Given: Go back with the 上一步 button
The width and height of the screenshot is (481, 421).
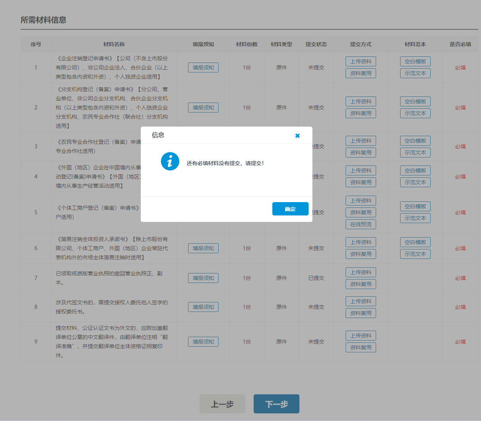Looking at the screenshot, I should click(222, 404).
